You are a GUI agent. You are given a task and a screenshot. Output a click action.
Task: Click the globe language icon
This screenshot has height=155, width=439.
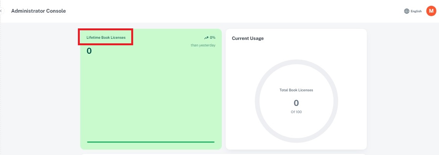point(407,11)
